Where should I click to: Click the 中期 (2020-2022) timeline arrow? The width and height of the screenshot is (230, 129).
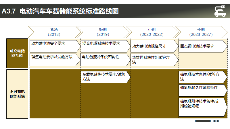pyautogui.click(x=152, y=32)
